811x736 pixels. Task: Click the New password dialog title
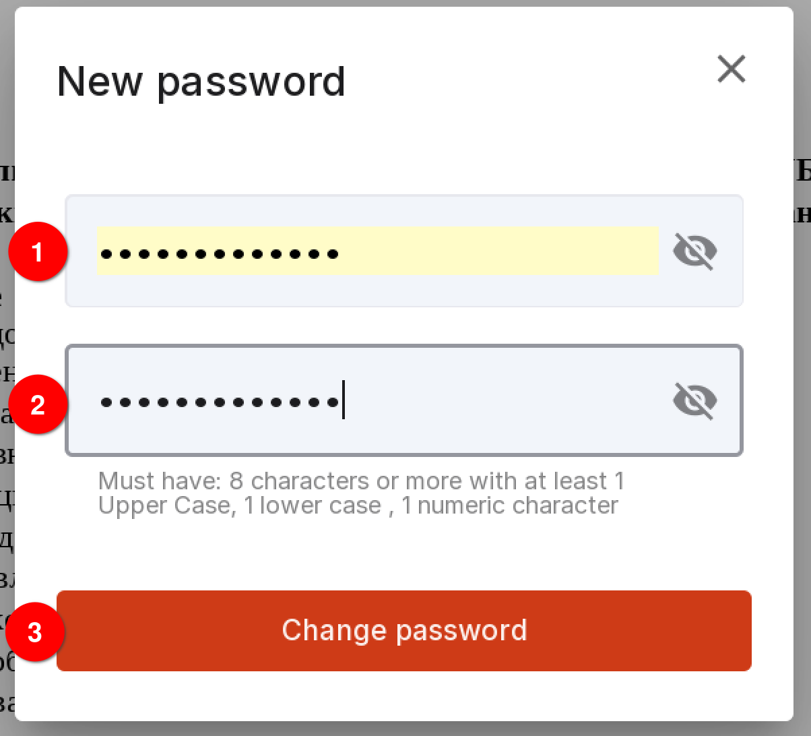(201, 82)
